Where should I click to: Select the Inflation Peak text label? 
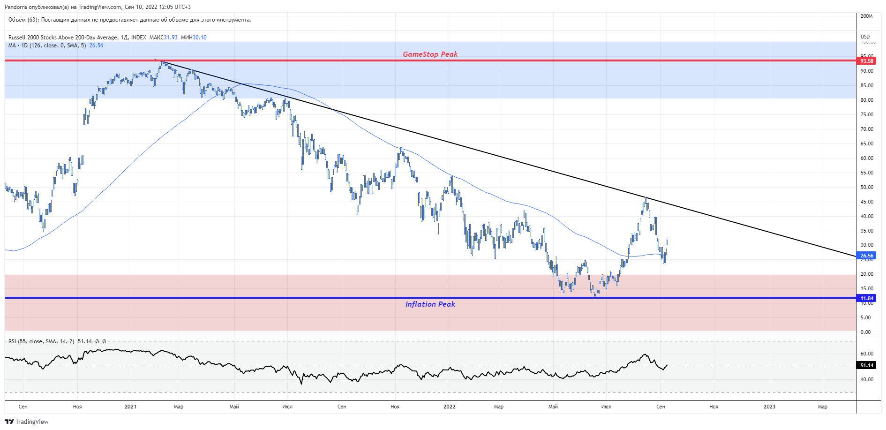(x=430, y=304)
